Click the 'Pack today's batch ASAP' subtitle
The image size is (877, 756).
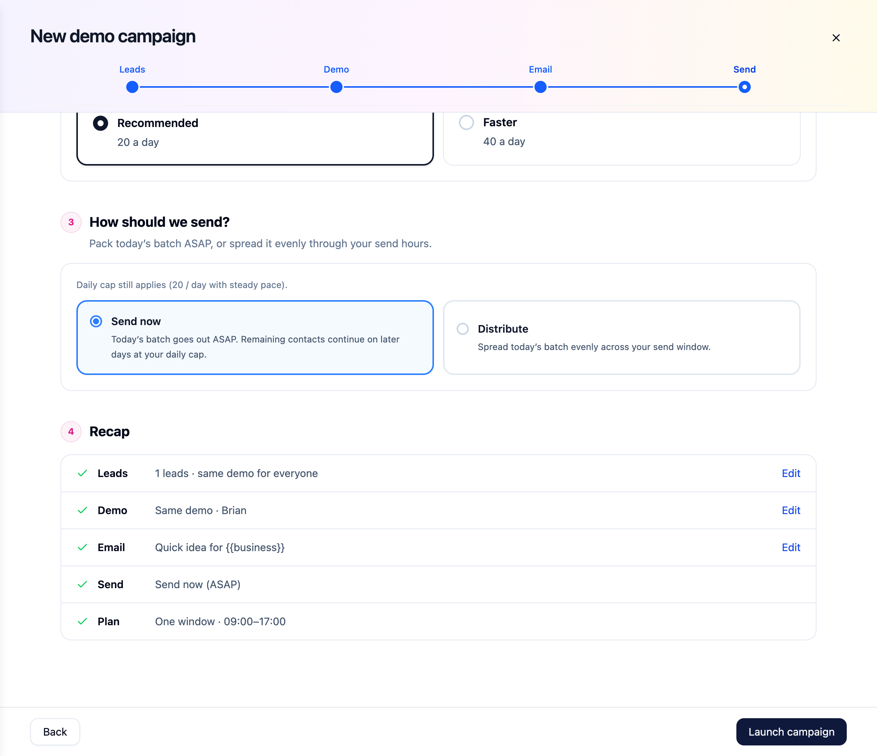click(x=260, y=243)
